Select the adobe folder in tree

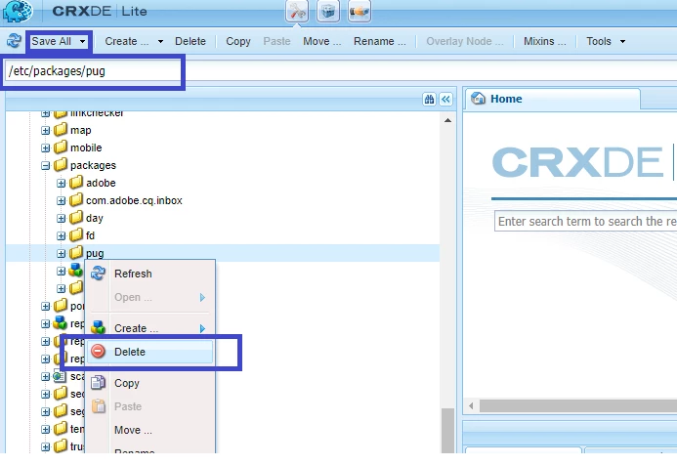pos(101,183)
